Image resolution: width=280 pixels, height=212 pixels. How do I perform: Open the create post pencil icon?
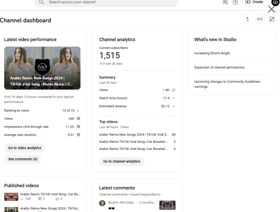272,19
